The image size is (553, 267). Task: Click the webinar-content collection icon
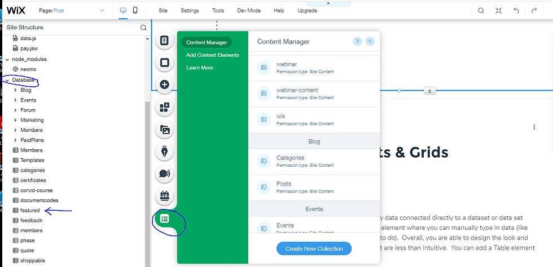tap(264, 94)
